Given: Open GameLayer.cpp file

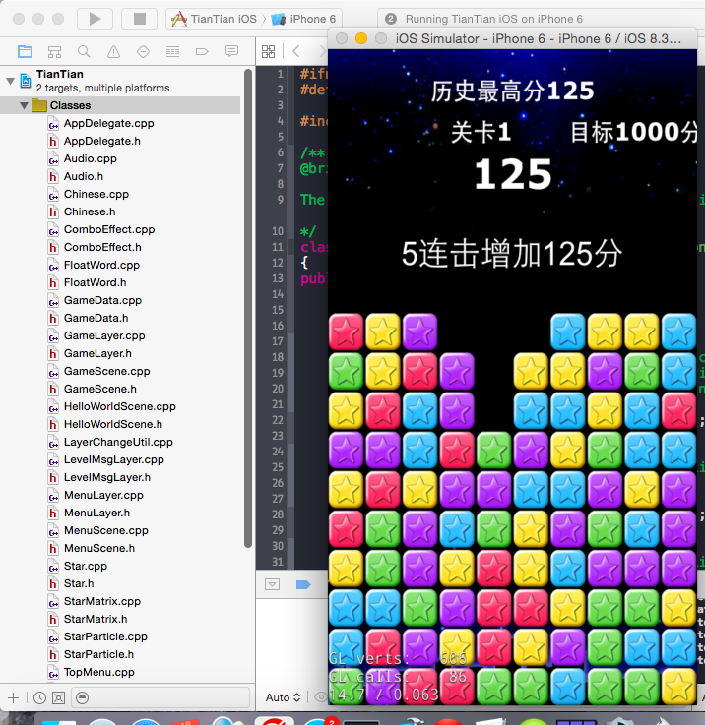Looking at the screenshot, I should [104, 335].
